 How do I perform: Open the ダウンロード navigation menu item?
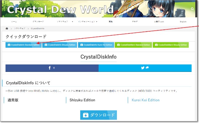click(38, 22)
